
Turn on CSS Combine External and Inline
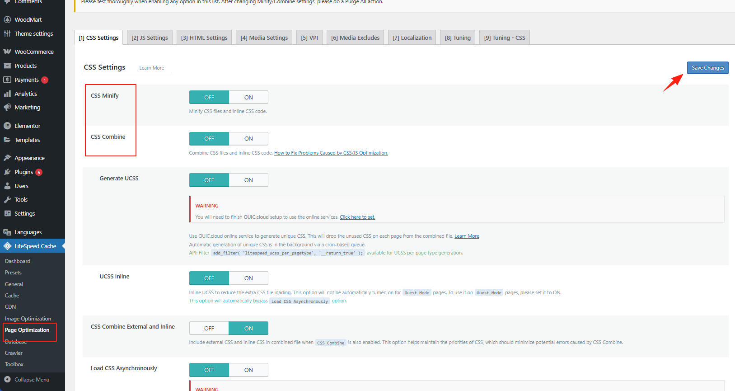click(x=248, y=328)
